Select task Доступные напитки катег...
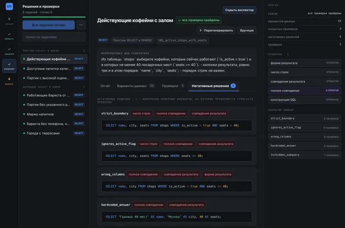Image resolution: width=345 pixels, height=228 pixels. (54, 69)
